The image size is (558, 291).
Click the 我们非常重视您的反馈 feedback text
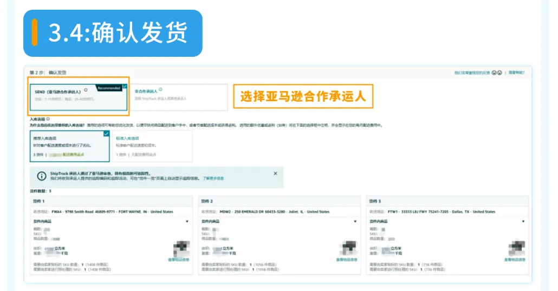tap(472, 72)
